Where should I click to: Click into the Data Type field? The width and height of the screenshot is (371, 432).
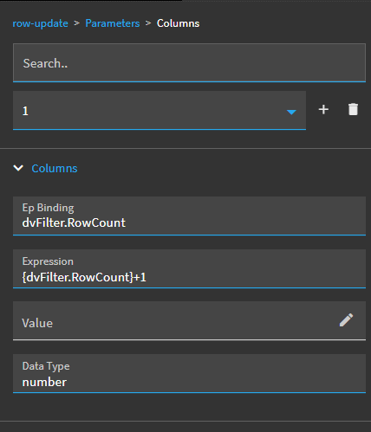(x=189, y=374)
